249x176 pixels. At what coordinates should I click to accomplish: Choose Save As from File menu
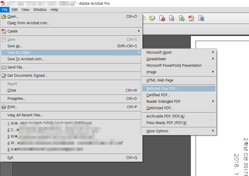[x=15, y=46]
